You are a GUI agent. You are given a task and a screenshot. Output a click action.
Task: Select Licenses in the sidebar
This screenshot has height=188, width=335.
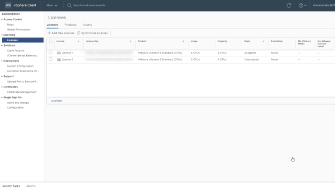point(23,40)
